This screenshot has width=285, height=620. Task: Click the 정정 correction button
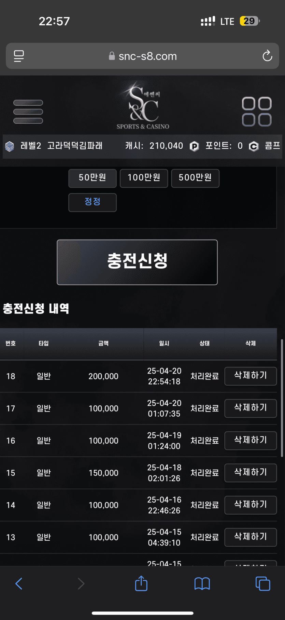click(92, 202)
